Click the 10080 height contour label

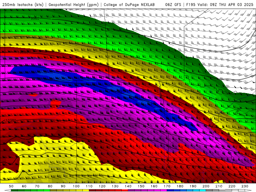(23, 52)
